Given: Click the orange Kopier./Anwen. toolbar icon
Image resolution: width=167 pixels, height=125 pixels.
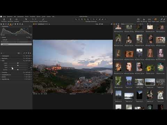Looking at the screenshot, I should pyautogui.click(x=155, y=19).
